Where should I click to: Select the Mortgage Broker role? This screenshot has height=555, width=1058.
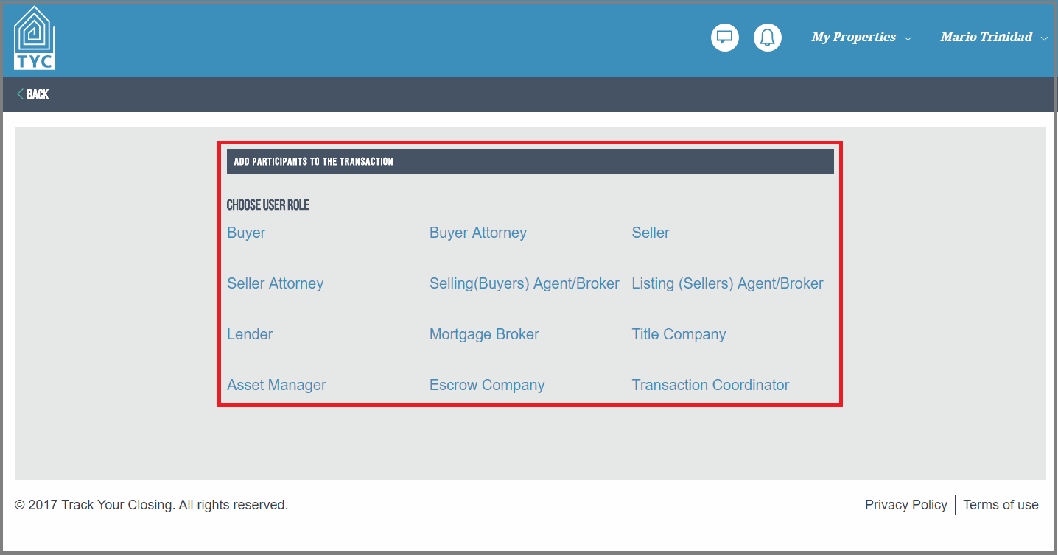(x=484, y=334)
